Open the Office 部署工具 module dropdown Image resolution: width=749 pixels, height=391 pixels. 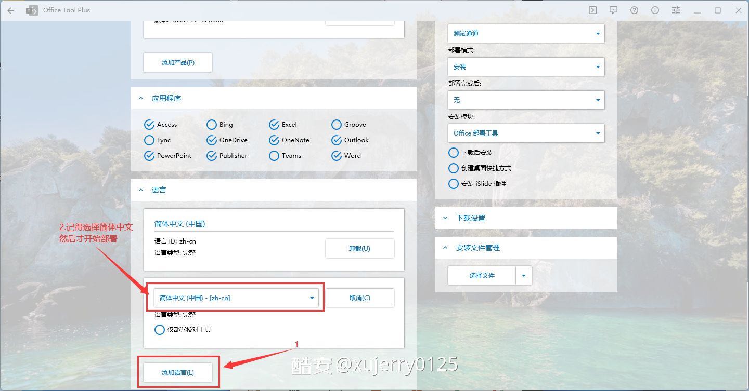coord(526,133)
